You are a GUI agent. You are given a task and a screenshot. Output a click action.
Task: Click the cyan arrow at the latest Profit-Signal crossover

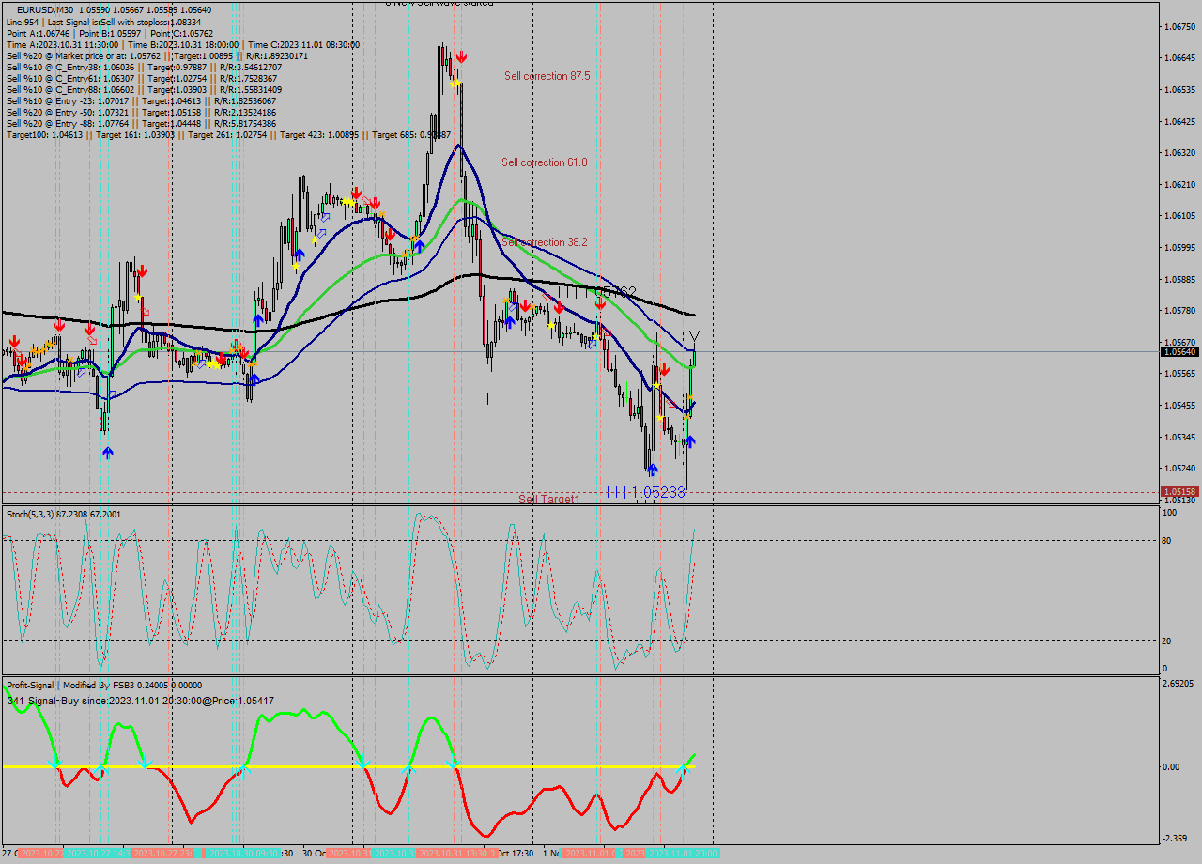pos(683,769)
